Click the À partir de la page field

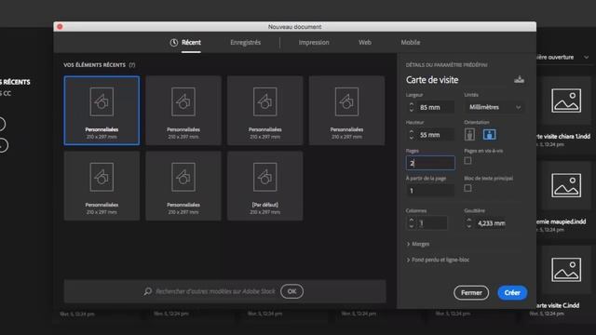430,191
